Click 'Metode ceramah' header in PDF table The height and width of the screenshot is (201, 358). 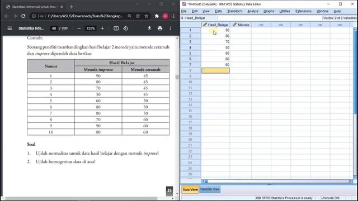click(145, 69)
